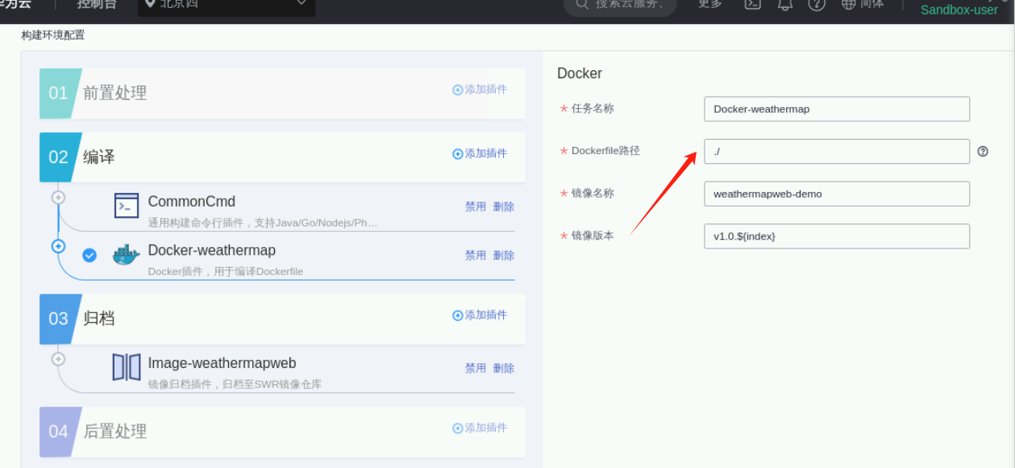Click the Docker panel heading
The image size is (1015, 468).
pyautogui.click(x=580, y=73)
